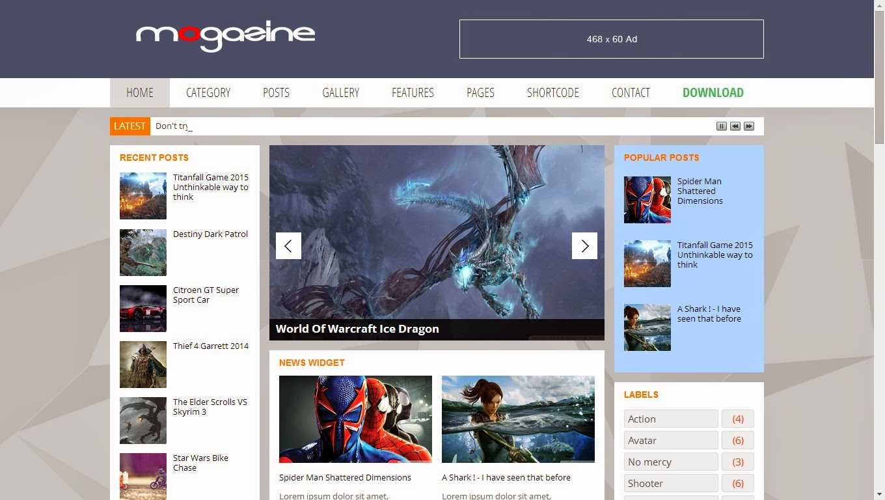Open World Of Warcraft Ice Dragon slide
The image size is (885, 500).
click(357, 329)
